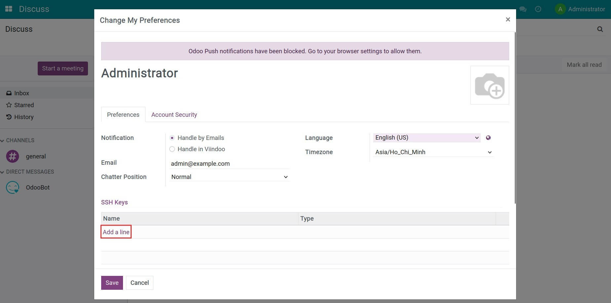Open the Chatter Position dropdown

(228, 177)
